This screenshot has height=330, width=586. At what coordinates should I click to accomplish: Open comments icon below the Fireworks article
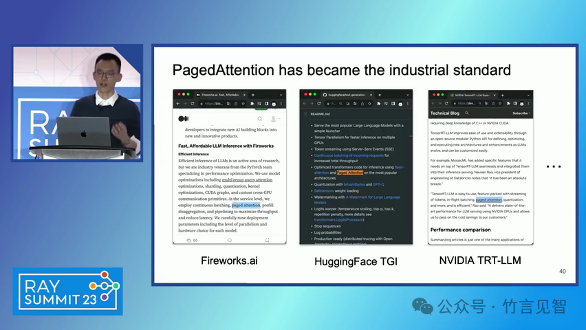(230, 241)
